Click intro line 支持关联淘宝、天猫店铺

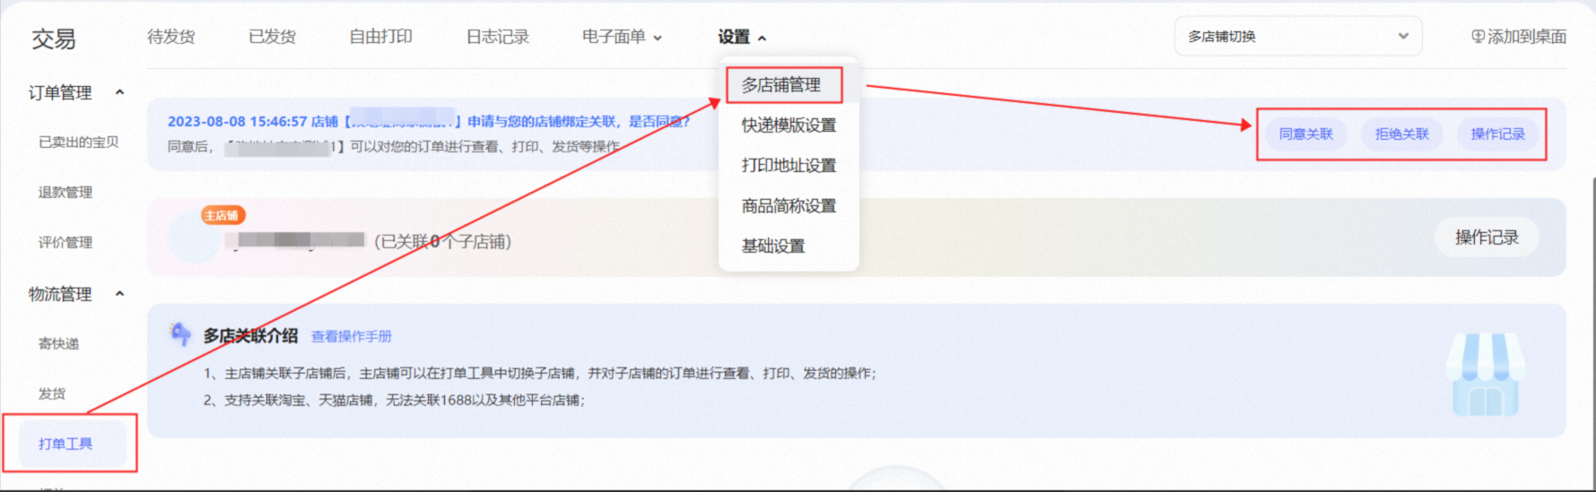click(x=394, y=400)
